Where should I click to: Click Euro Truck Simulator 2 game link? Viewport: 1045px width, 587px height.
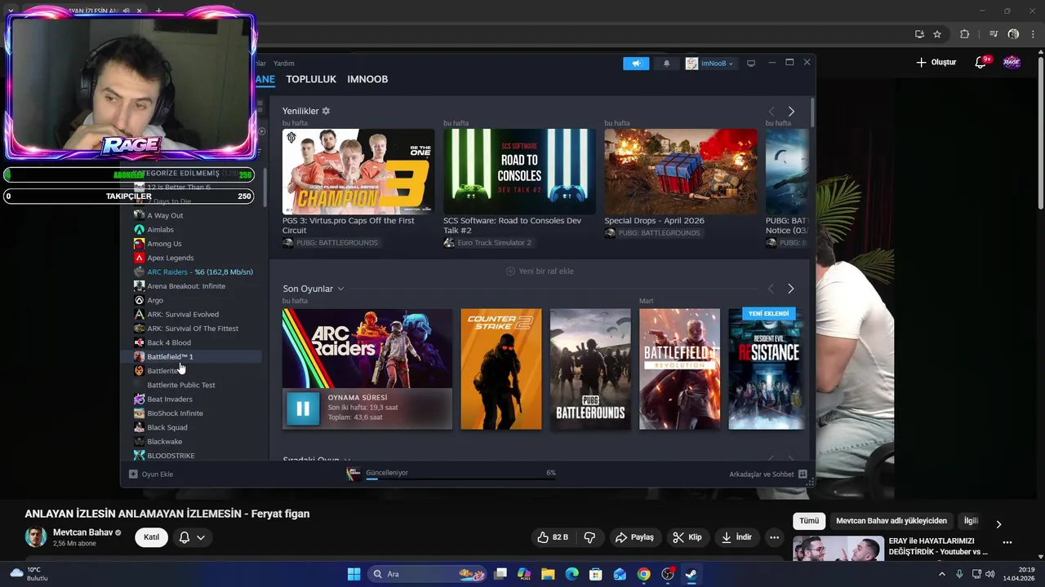pyautogui.click(x=494, y=243)
